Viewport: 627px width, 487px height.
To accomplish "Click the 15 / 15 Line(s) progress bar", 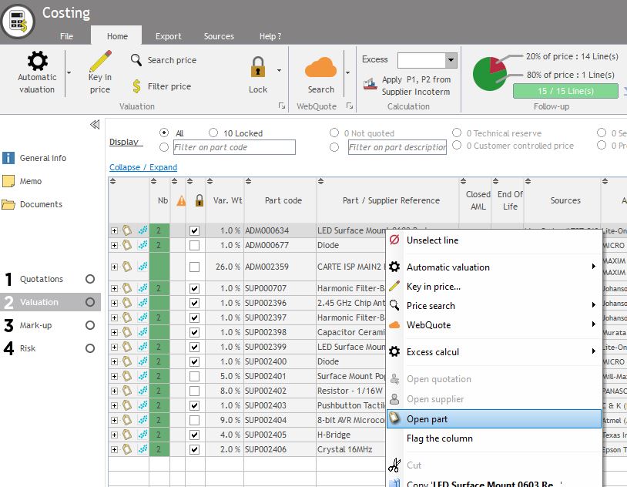I will click(565, 91).
